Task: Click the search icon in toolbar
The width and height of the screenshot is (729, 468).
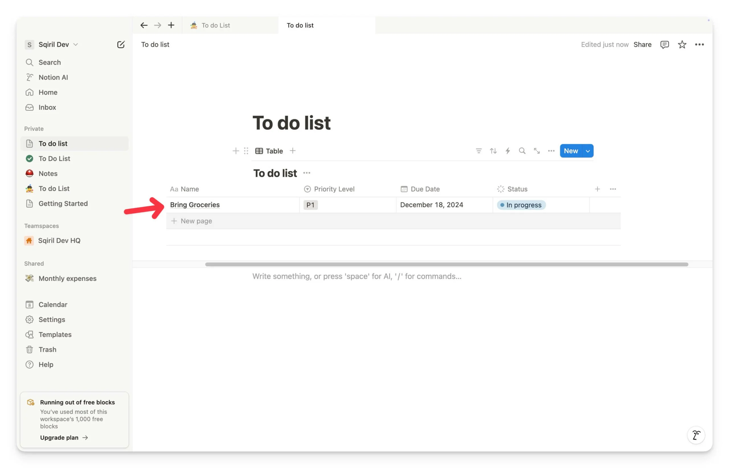Action: [522, 151]
